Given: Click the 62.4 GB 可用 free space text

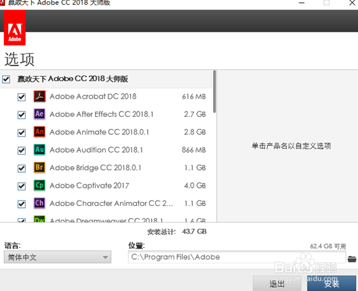Looking at the screenshot, I should (x=328, y=246).
